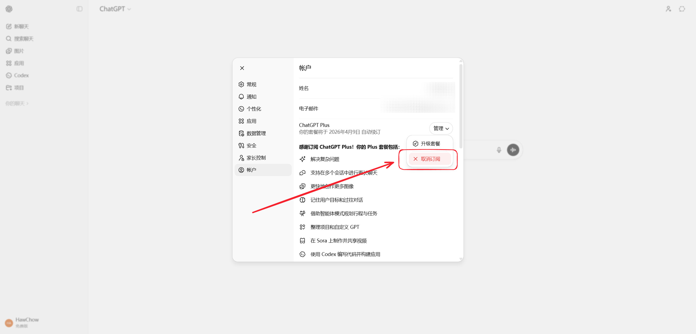
Task: Click the settings dialog vertical scrollbar
Action: pyautogui.click(x=461, y=106)
